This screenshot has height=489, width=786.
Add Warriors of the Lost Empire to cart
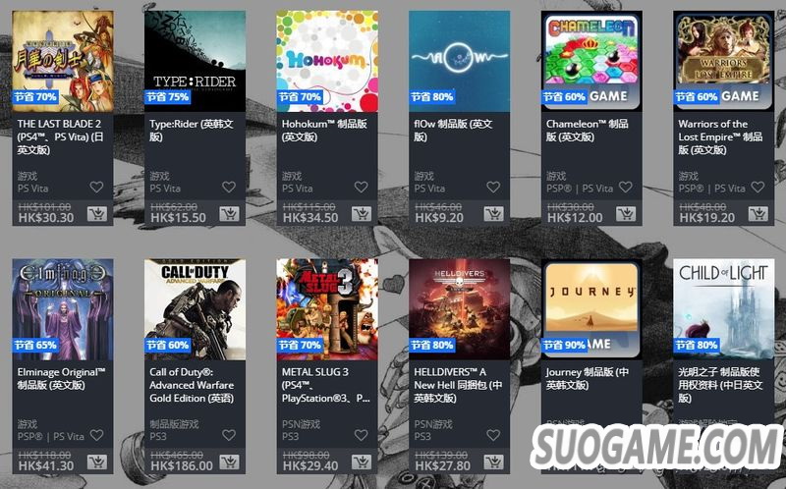[x=758, y=214]
